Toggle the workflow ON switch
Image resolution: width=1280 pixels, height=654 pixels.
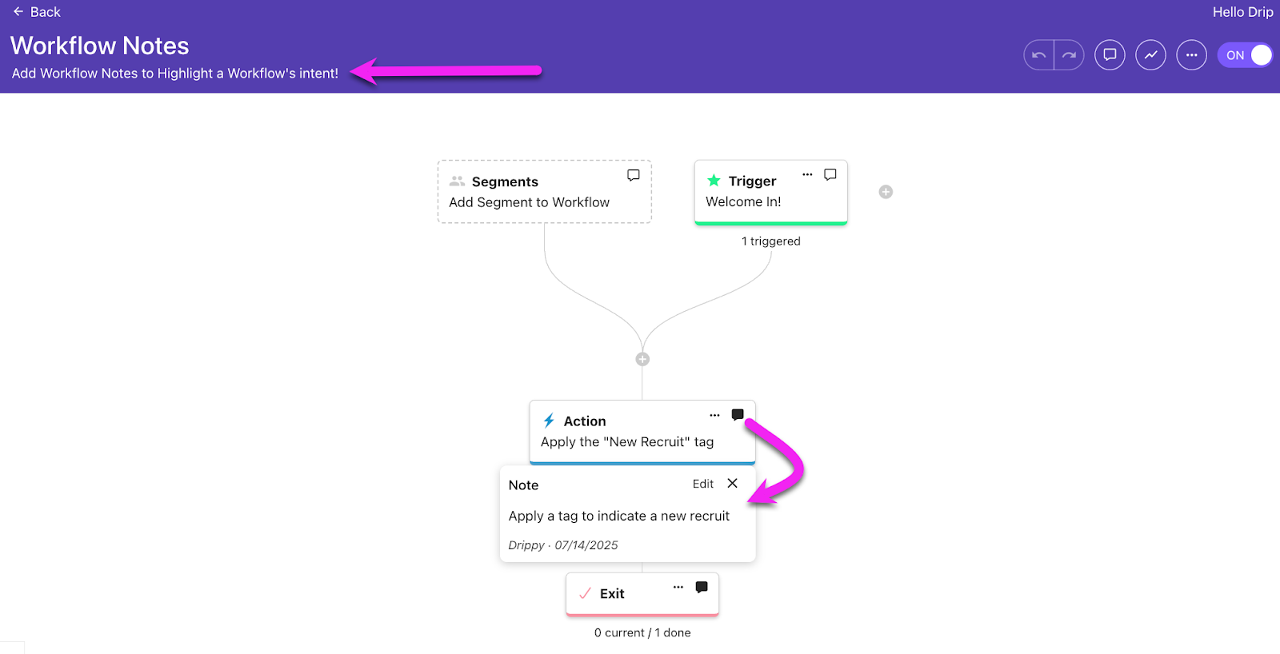tap(1245, 55)
